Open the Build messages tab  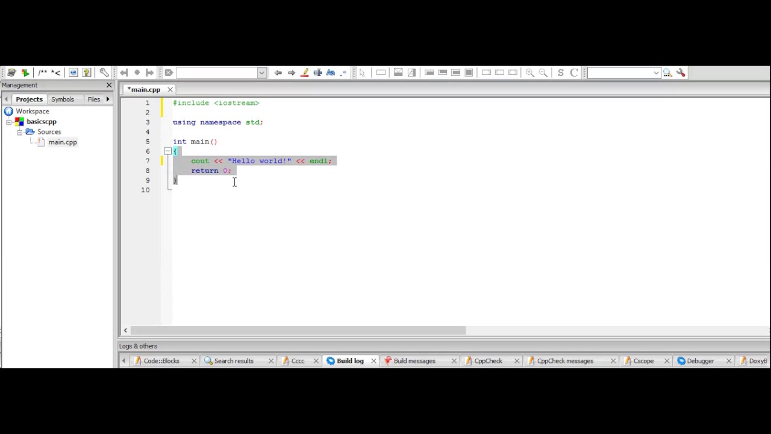(x=414, y=361)
